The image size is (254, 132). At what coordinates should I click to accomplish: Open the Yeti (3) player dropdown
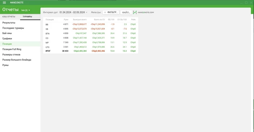pyautogui.click(x=26, y=10)
